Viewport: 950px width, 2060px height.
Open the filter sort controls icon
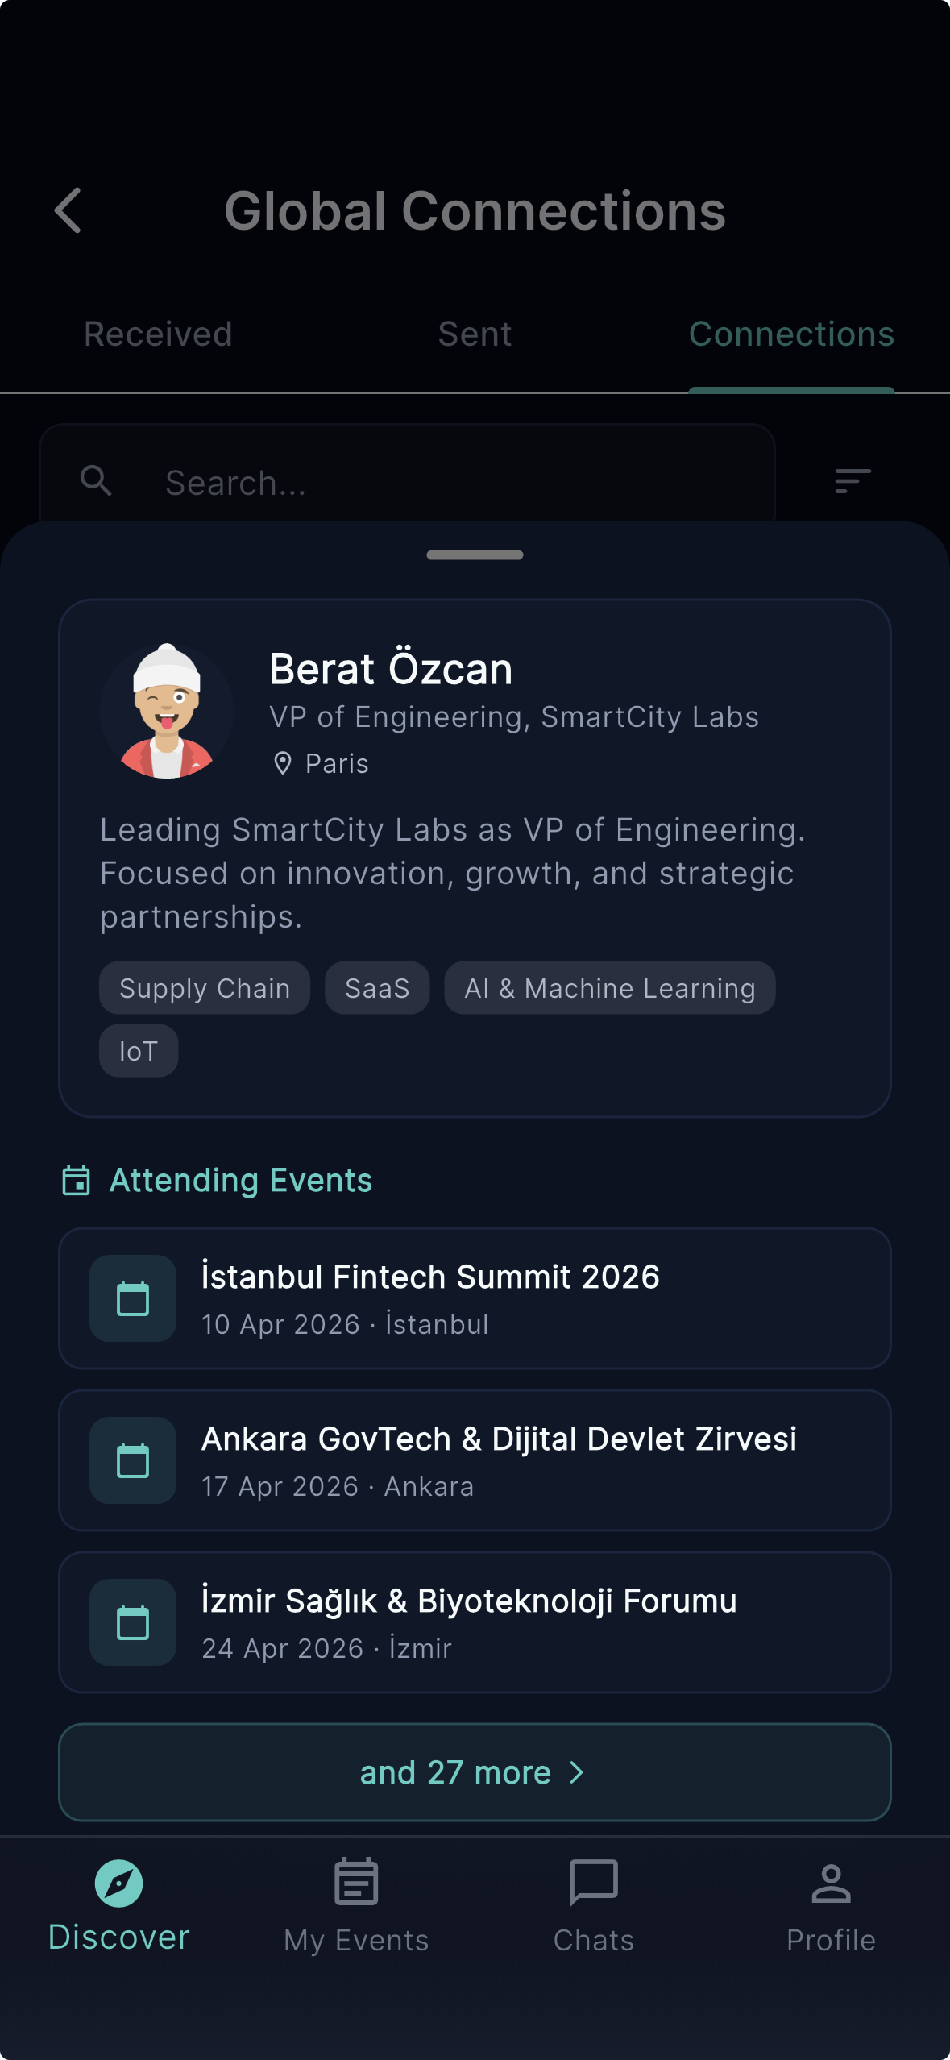[x=850, y=480]
